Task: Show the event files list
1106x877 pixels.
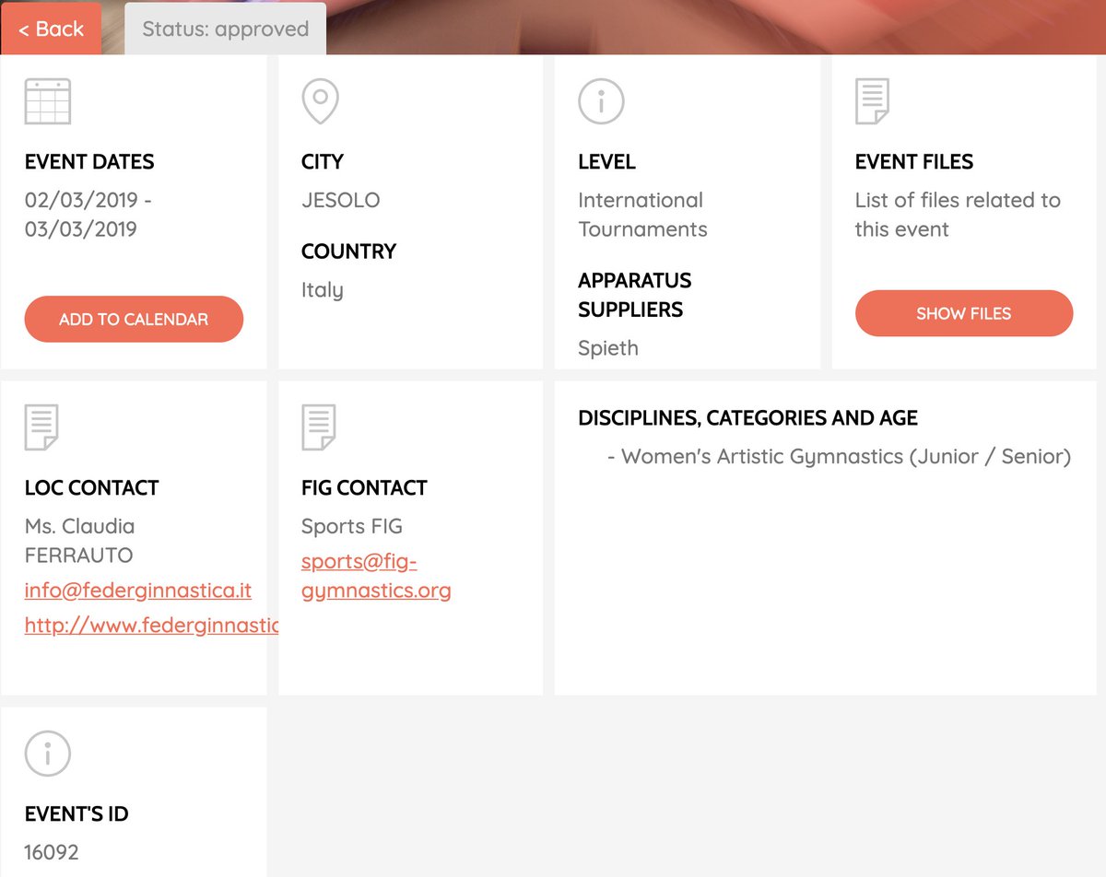Action: coord(964,313)
